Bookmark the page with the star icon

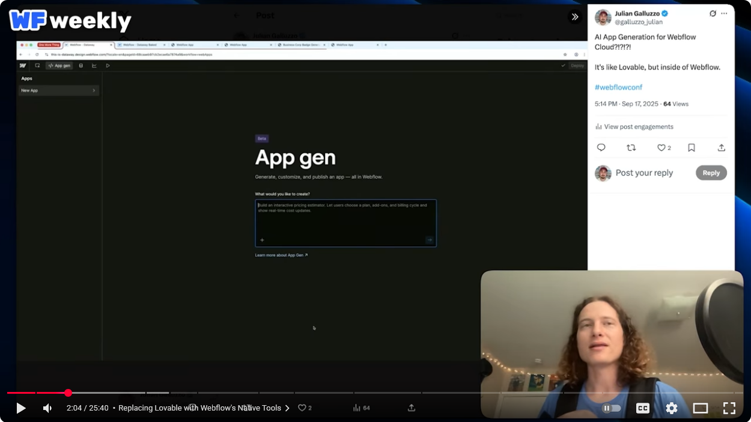[x=565, y=54]
